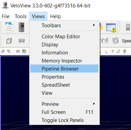Click the camera undo icon
Image resolution: width=131 pixels, height=130 pixels.
(x=3, y=51)
